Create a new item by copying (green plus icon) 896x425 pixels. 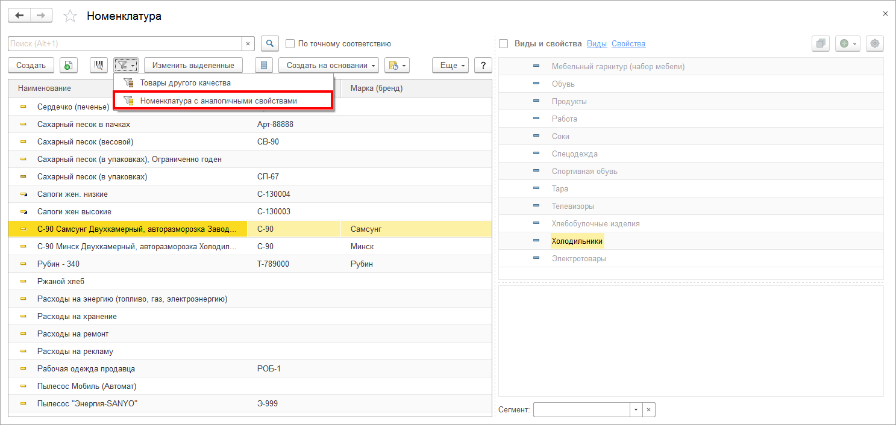[x=69, y=65]
